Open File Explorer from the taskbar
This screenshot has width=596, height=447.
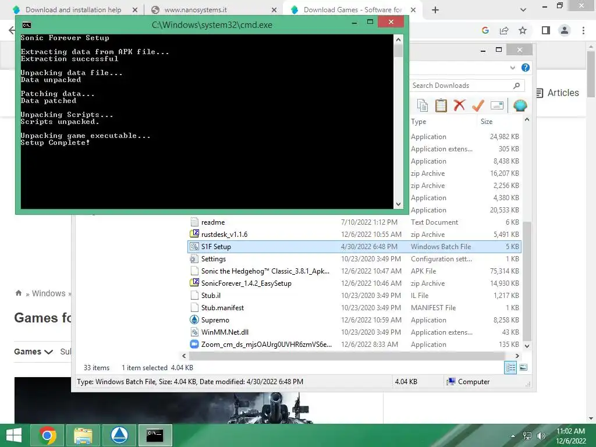pyautogui.click(x=83, y=435)
